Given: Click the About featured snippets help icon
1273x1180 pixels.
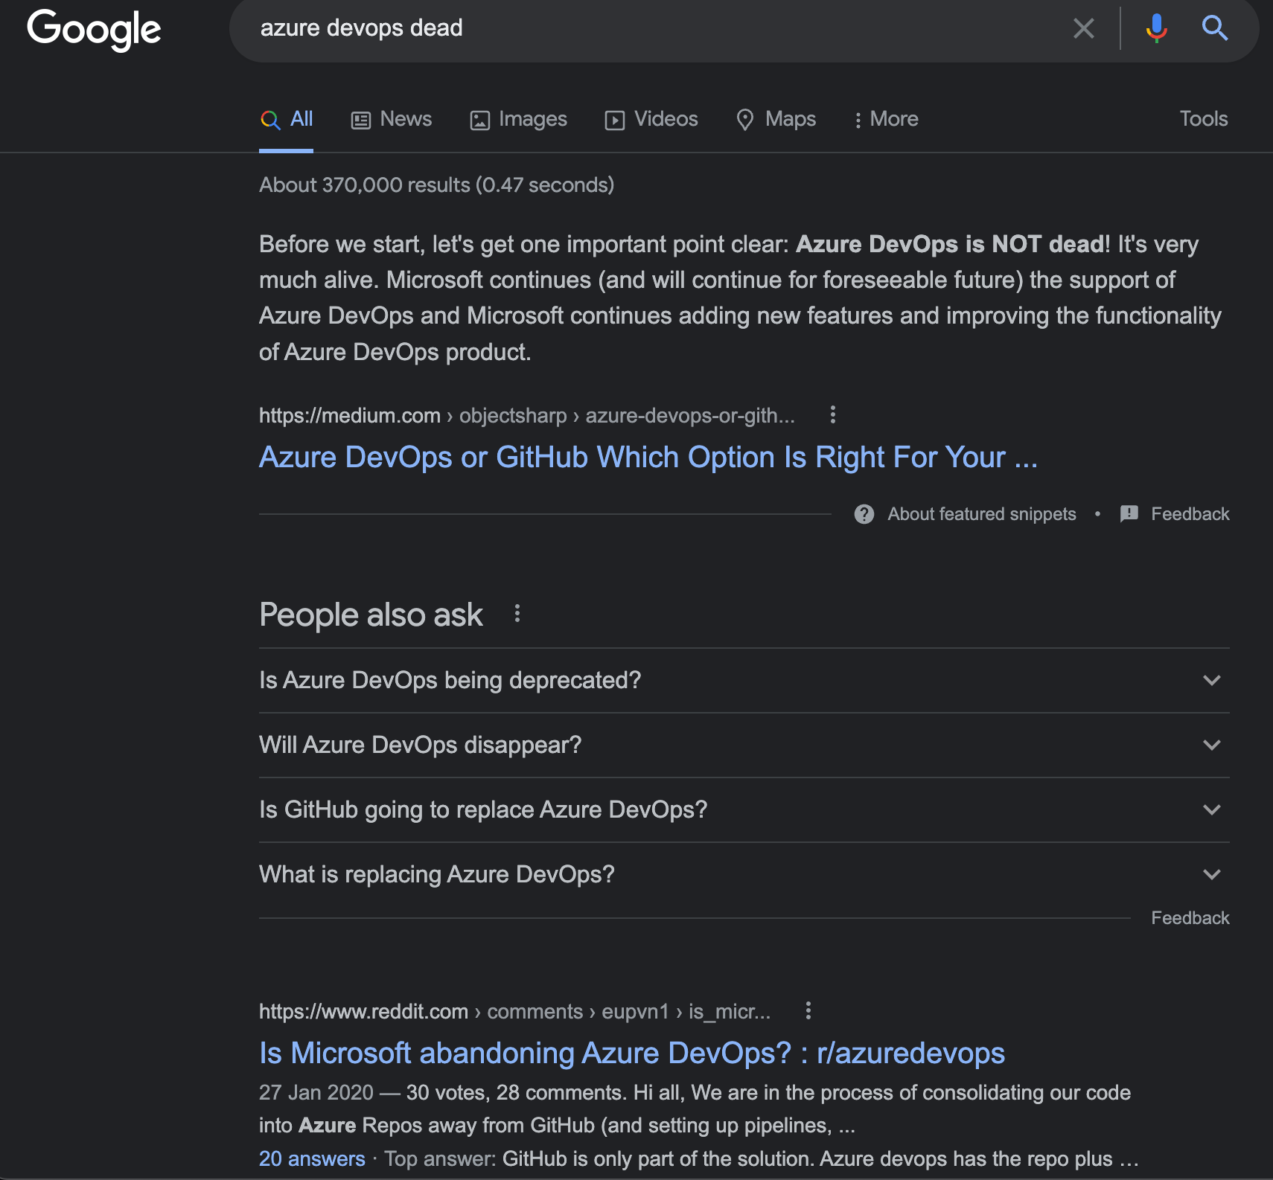Looking at the screenshot, I should click(864, 514).
